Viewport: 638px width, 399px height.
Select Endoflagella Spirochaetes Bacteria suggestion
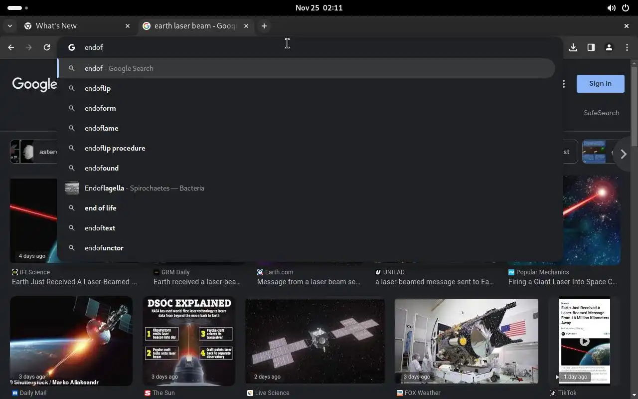[306, 188]
